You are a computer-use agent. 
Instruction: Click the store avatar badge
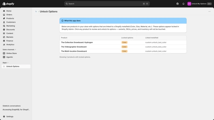[x=189, y=4]
